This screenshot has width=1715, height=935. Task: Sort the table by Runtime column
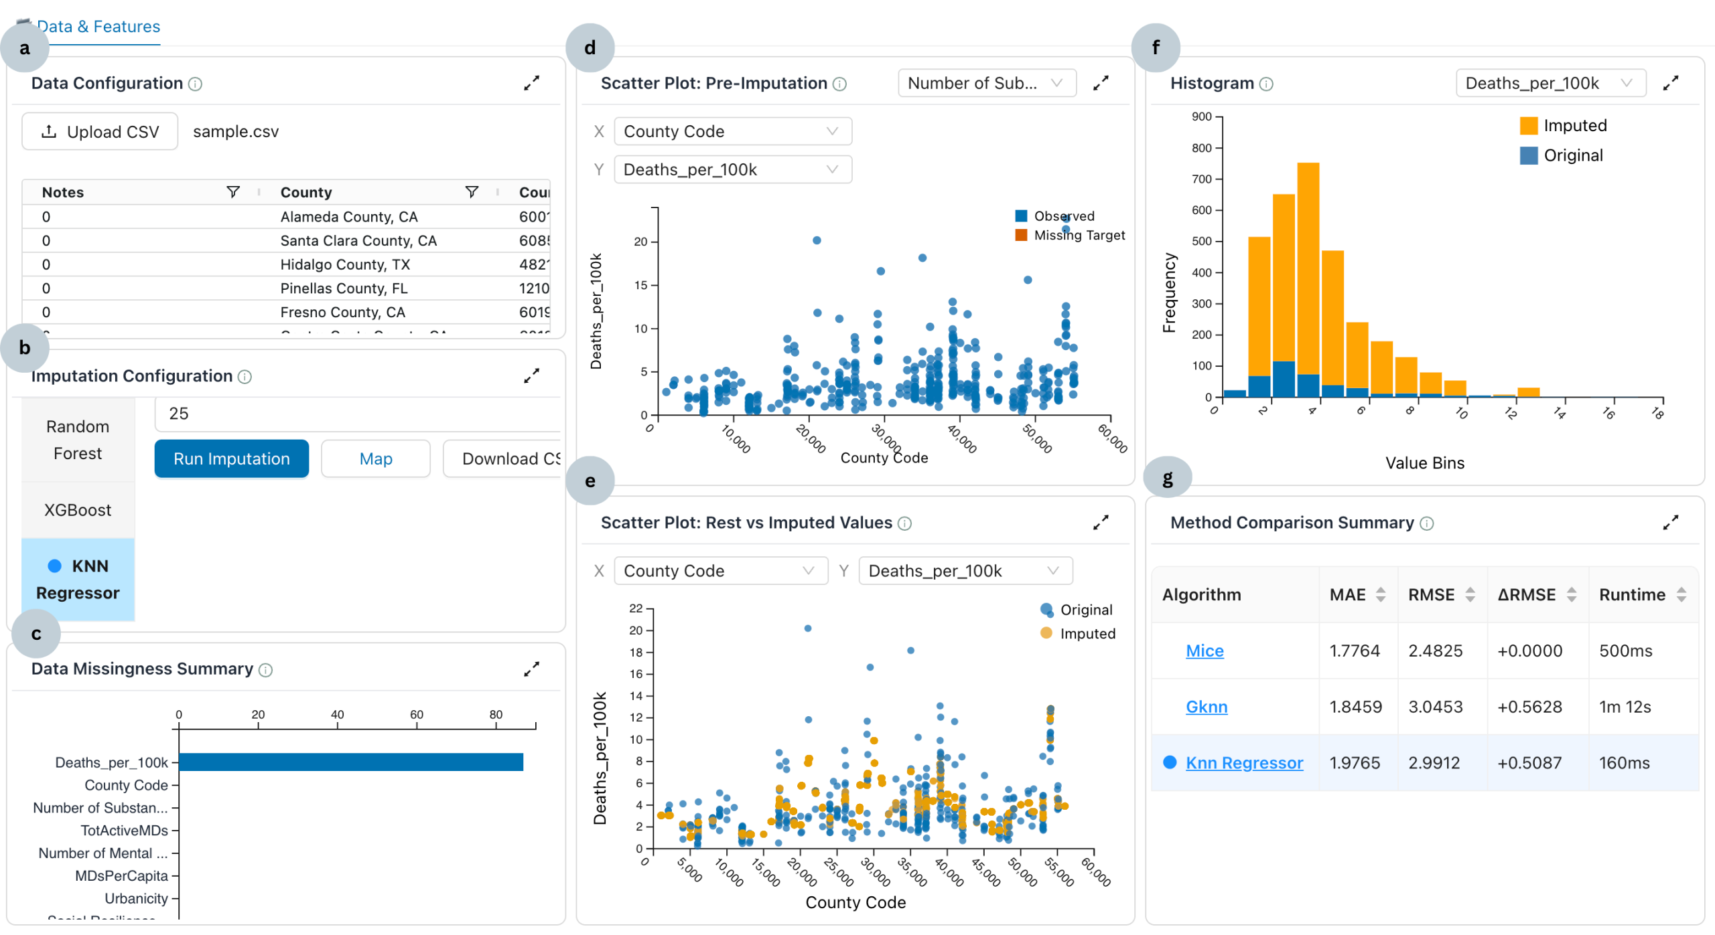tap(1681, 594)
